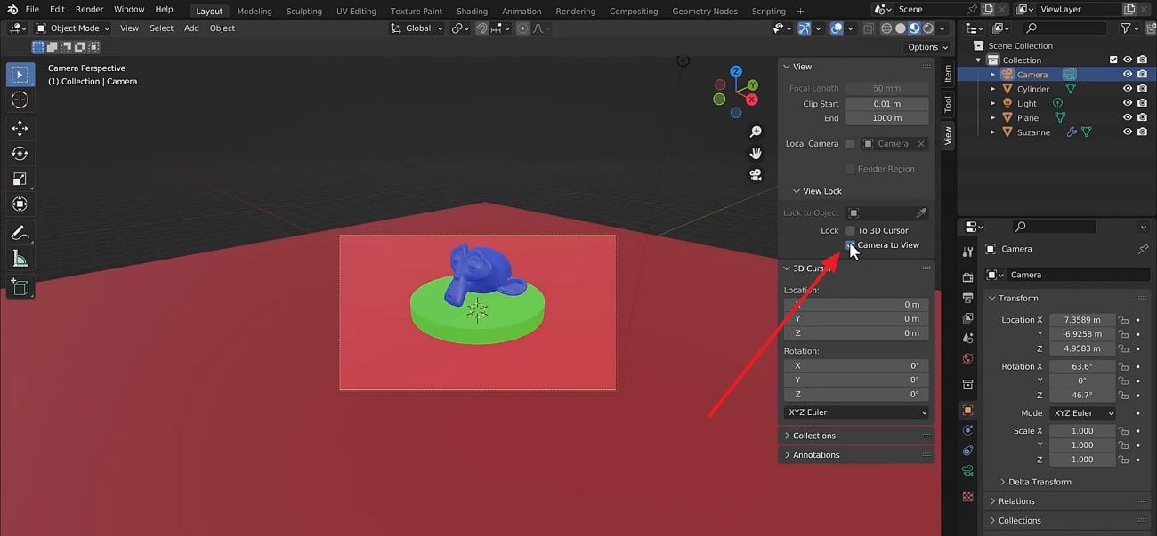Clear the Local Camera with the X button

(922, 143)
